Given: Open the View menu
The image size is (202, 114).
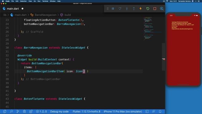Looking at the screenshot, I should click(x=30, y=1).
